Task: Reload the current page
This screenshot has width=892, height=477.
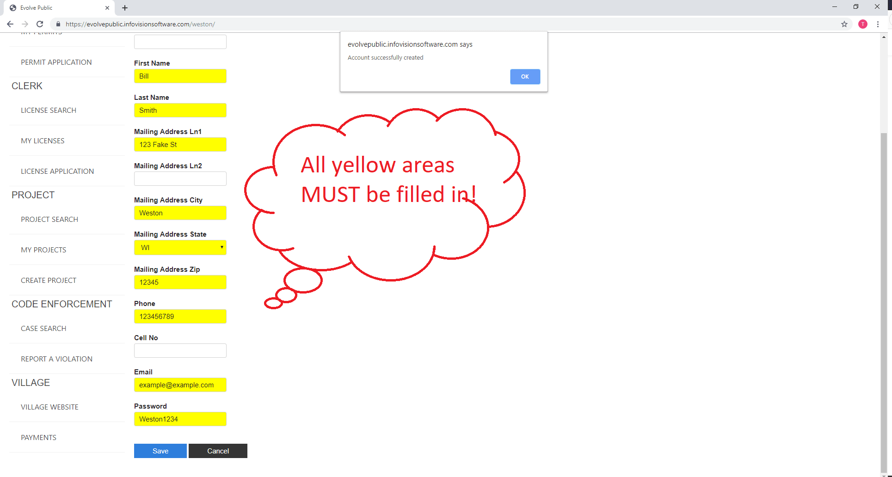Action: click(40, 24)
